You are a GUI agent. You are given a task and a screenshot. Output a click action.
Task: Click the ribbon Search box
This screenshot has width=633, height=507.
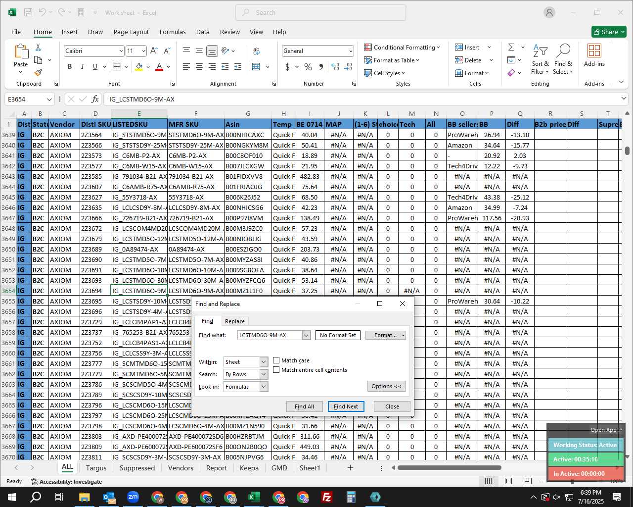(320, 12)
